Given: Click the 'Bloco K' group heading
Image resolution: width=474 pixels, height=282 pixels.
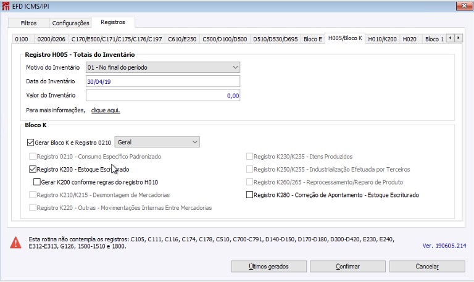Looking at the screenshot, I should click(36, 125).
